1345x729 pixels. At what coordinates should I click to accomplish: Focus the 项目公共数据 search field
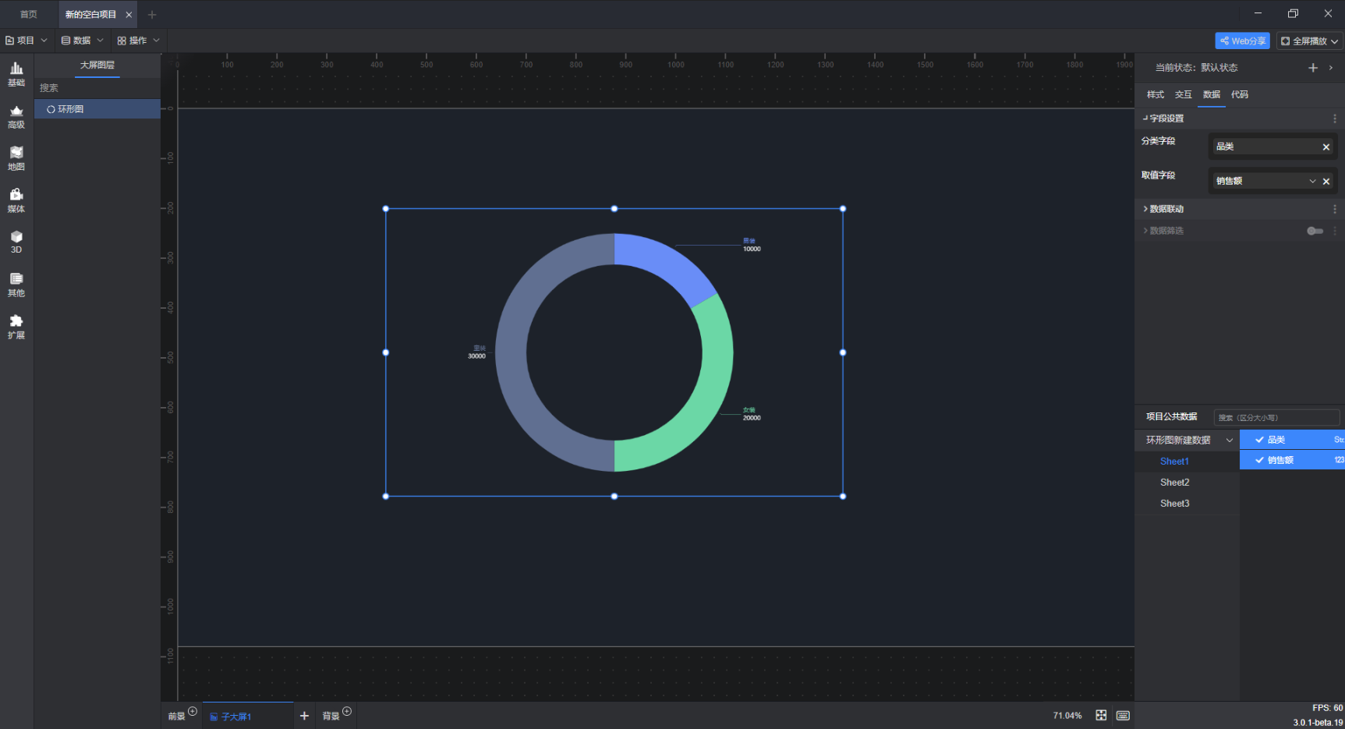(1276, 418)
